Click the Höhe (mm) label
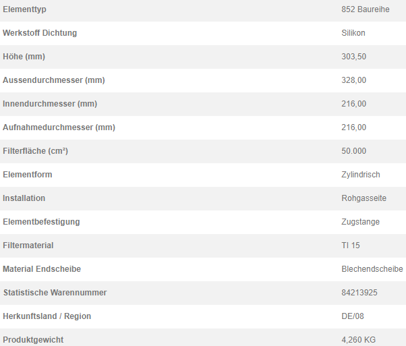This screenshot has height=346, width=406. pos(24,57)
